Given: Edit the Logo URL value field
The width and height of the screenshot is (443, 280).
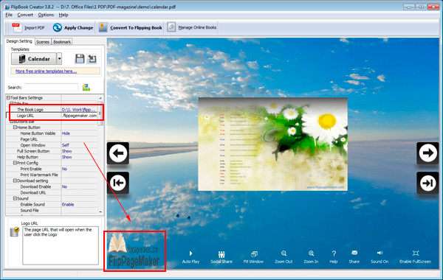Looking at the screenshot, I should pos(80,116).
